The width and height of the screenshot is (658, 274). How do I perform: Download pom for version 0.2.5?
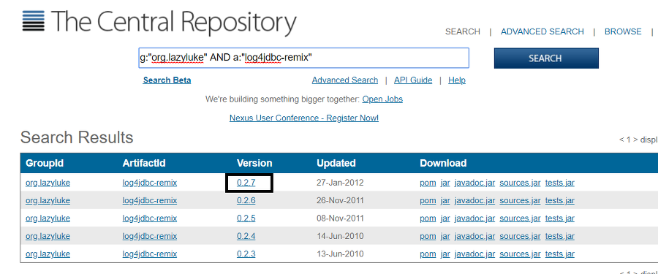(x=428, y=218)
